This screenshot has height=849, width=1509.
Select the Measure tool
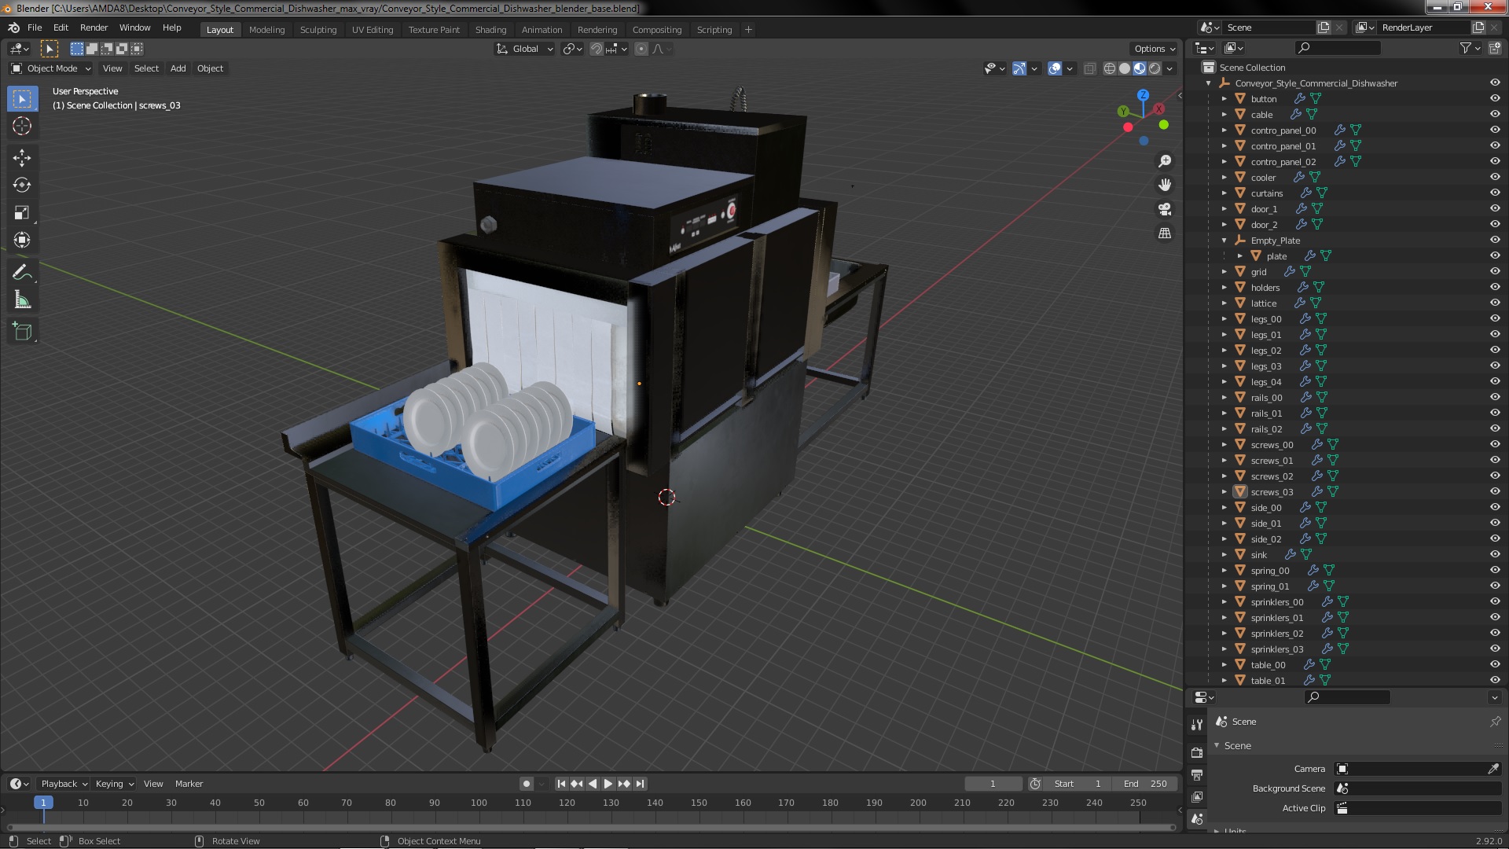[x=22, y=300]
